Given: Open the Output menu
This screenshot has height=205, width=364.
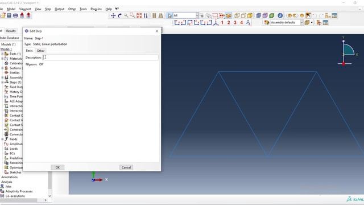Looking at the screenshot, I should 59,9.
